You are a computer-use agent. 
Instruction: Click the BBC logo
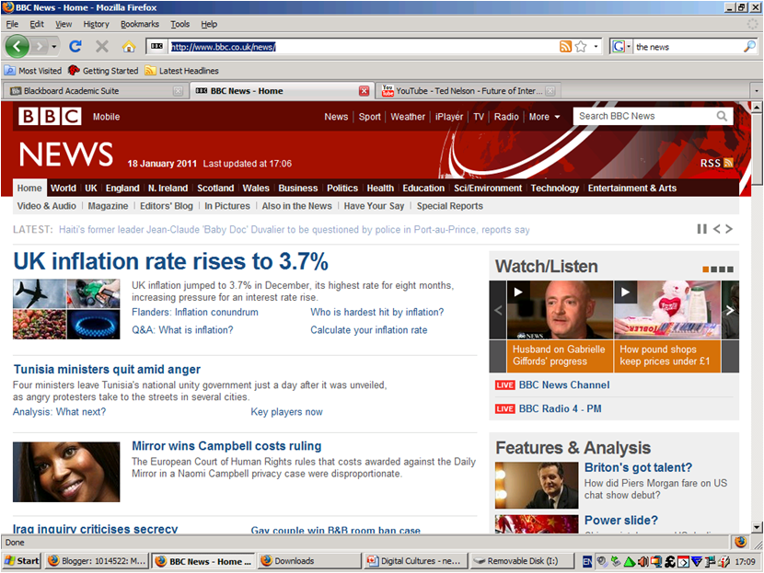coord(50,117)
